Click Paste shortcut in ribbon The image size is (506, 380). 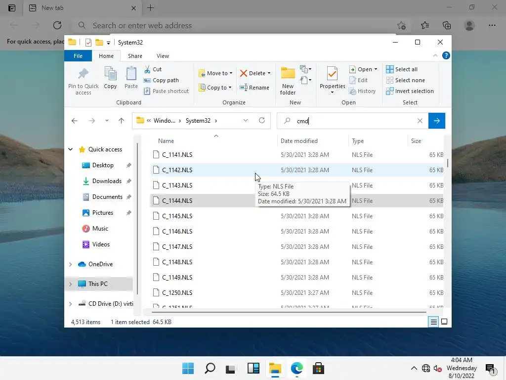166,91
